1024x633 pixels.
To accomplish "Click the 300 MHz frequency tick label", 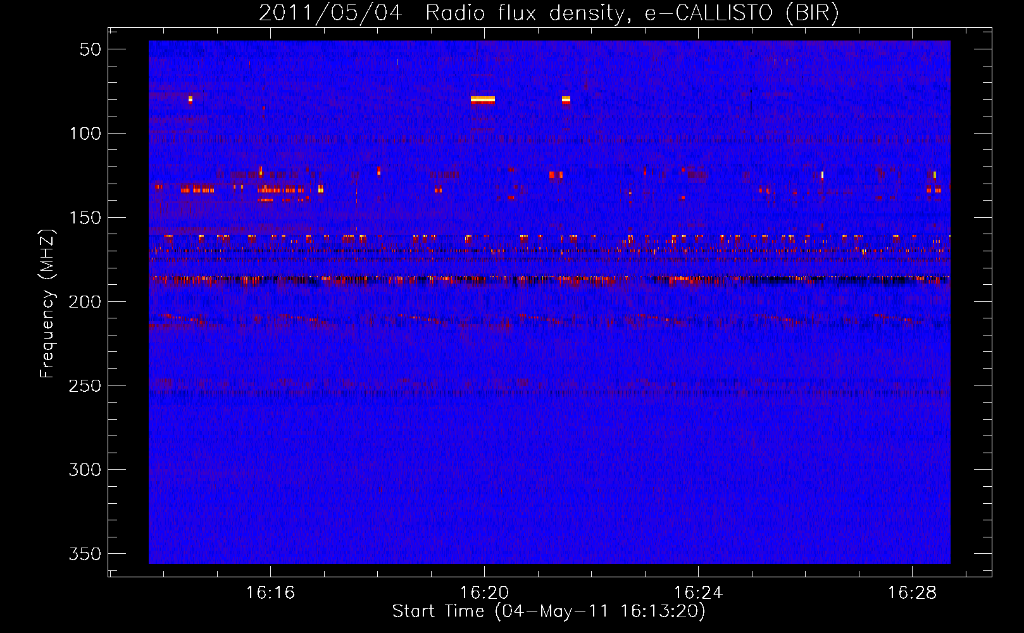I will tap(85, 470).
